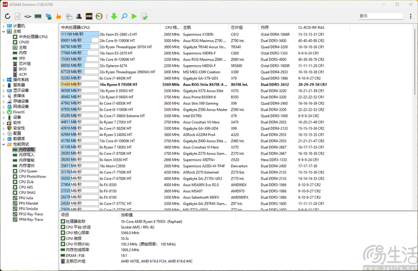Expand the DirectX tree node
The width and height of the screenshot is (418, 271).
click(3, 112)
